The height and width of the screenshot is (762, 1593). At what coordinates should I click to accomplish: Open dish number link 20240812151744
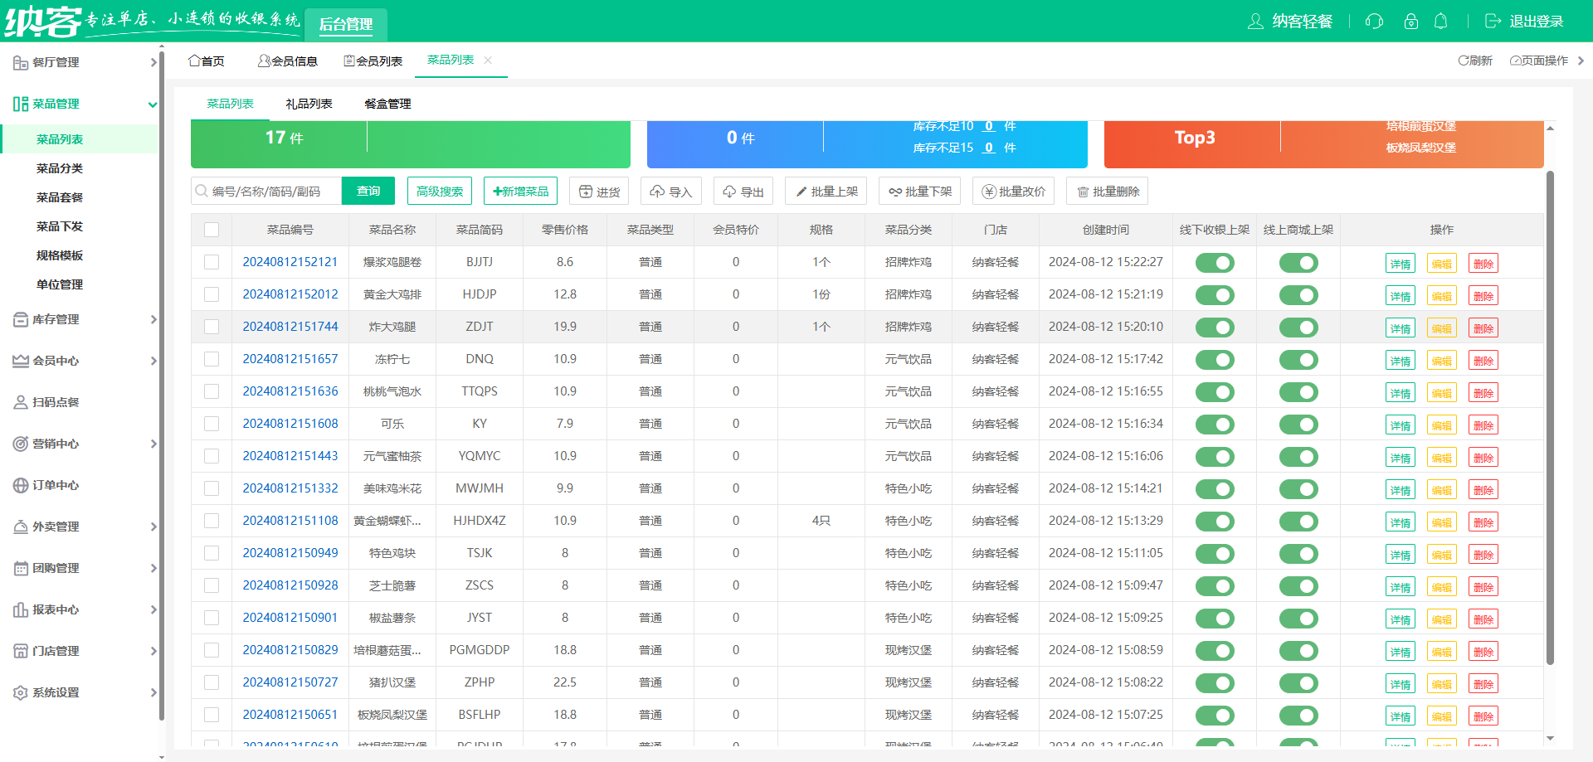[290, 327]
